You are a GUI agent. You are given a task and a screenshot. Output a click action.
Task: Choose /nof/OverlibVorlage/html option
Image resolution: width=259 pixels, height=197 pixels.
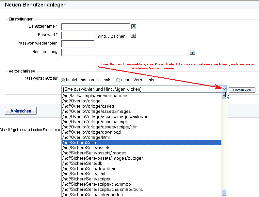point(141,137)
